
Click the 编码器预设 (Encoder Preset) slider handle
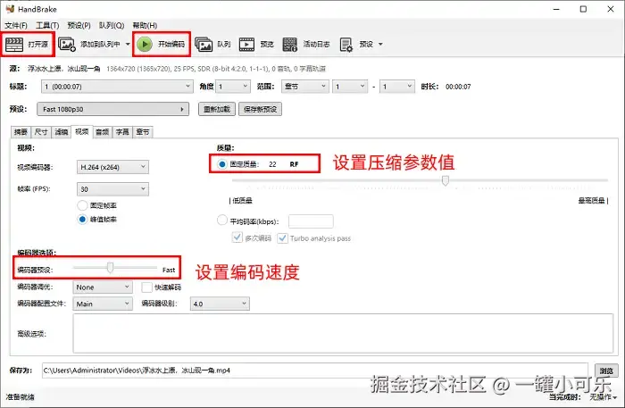pyautogui.click(x=110, y=268)
